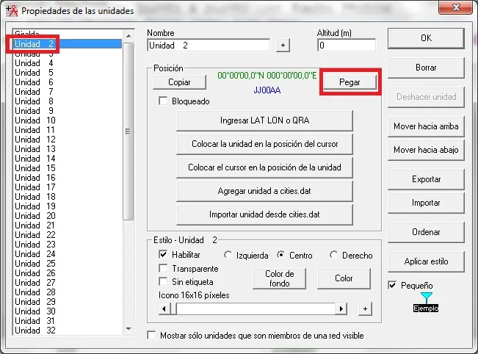Click Importar unidad desde cities.dat
Image resolution: width=478 pixels, height=354 pixels.
[264, 214]
